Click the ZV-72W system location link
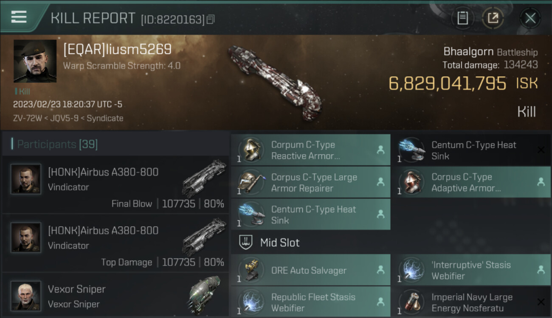The height and width of the screenshot is (318, 552). click(x=28, y=118)
